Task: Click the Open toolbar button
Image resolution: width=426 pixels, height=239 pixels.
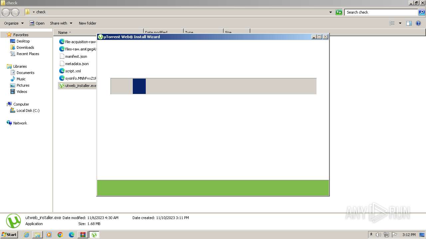Action: pos(37,23)
